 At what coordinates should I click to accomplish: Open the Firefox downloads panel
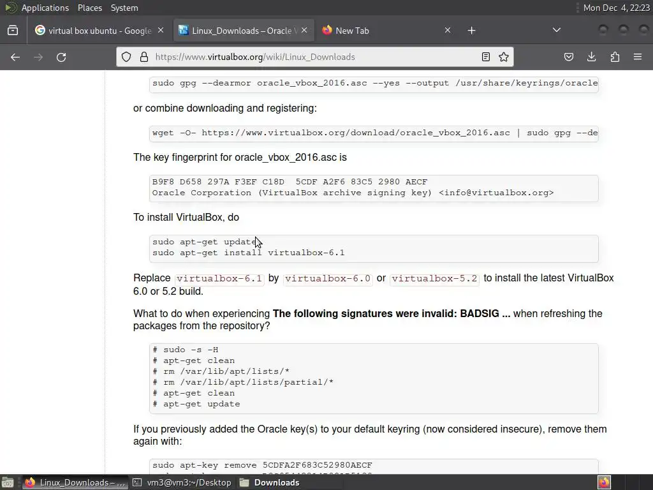[591, 57]
